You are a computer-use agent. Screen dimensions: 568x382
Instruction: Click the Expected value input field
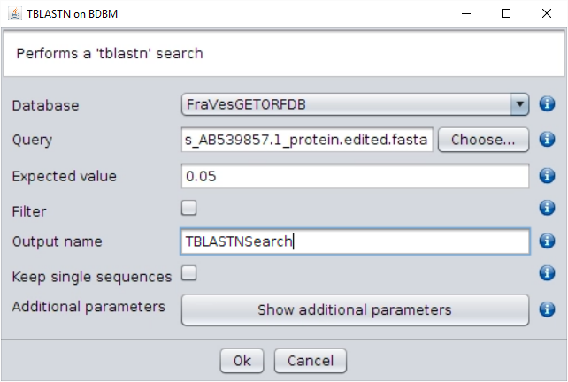(355, 176)
